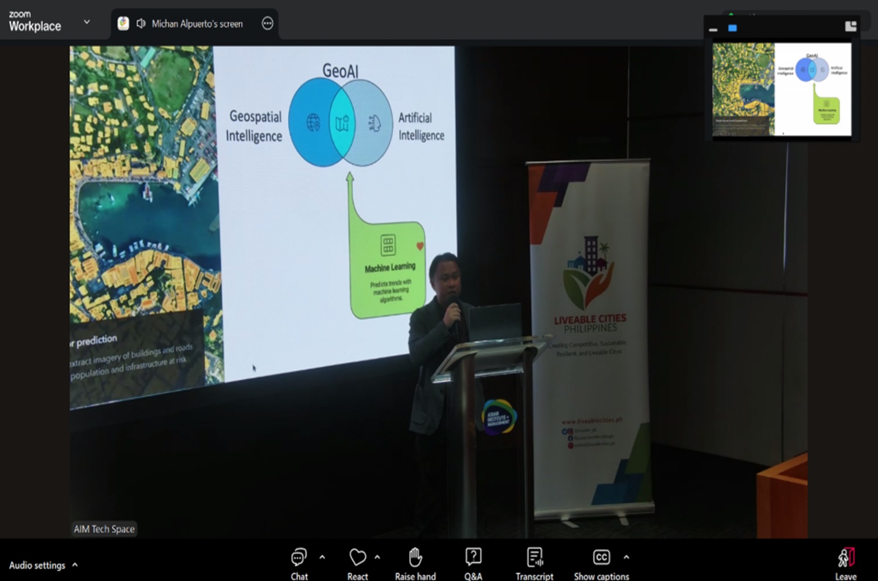878x581 pixels.
Task: Raise hand in the meeting
Action: [x=415, y=563]
